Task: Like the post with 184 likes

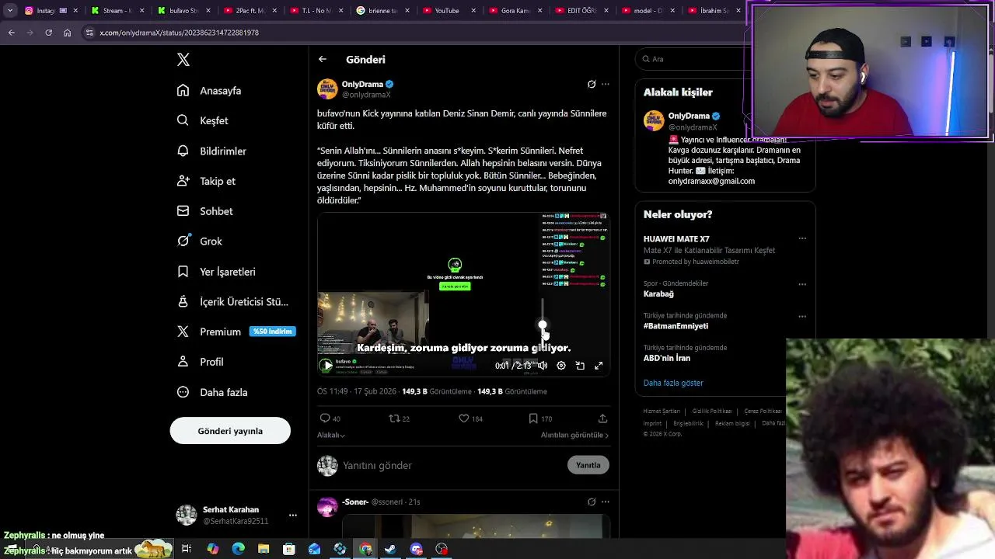Action: click(470, 418)
